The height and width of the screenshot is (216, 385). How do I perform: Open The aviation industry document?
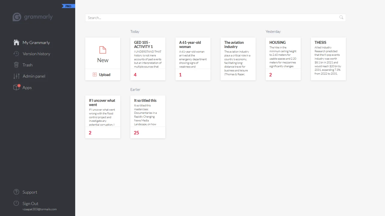238,59
